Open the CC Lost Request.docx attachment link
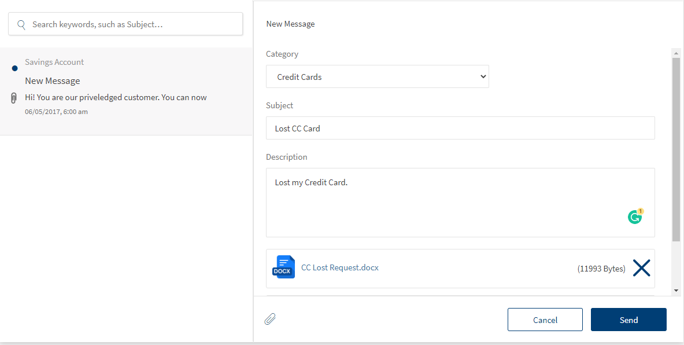Screen dimensions: 684x345 point(340,267)
